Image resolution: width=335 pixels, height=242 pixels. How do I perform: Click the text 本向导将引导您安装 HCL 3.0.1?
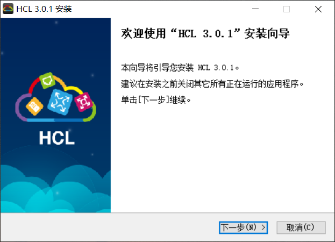[x=180, y=68]
